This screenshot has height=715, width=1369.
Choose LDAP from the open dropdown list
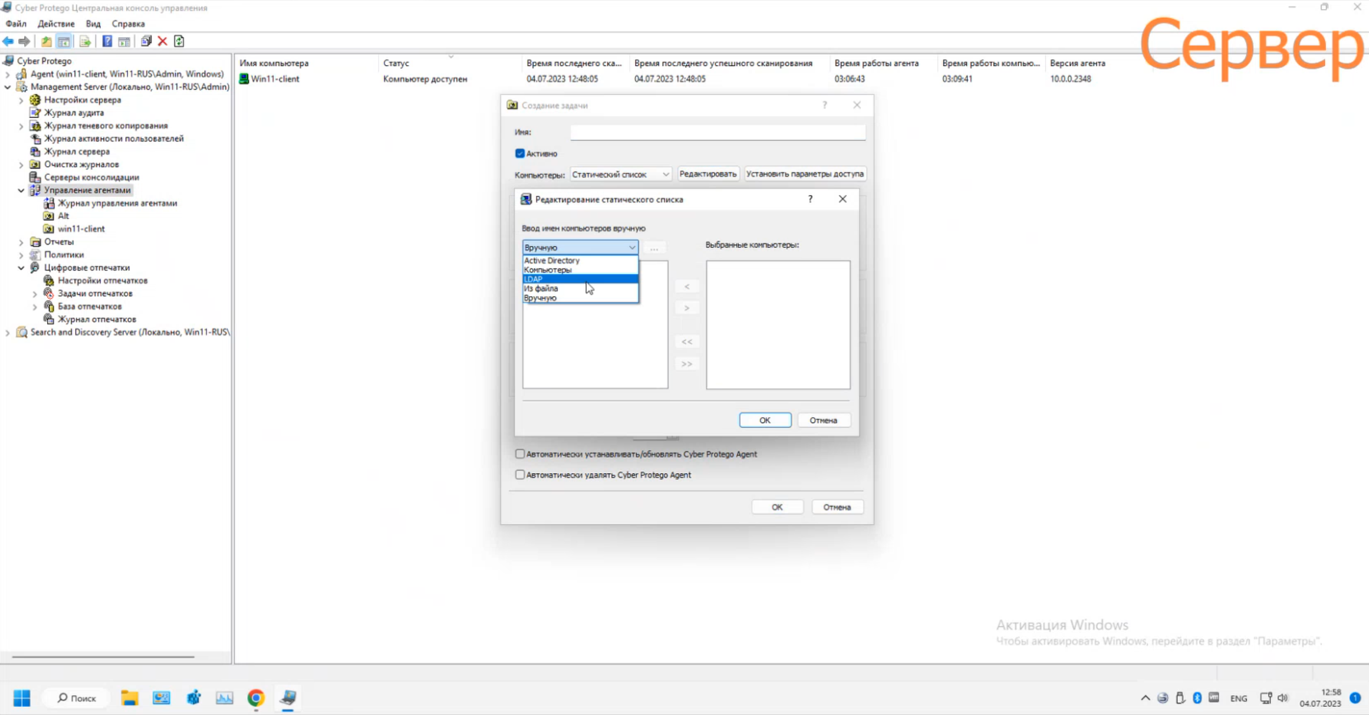click(x=579, y=279)
